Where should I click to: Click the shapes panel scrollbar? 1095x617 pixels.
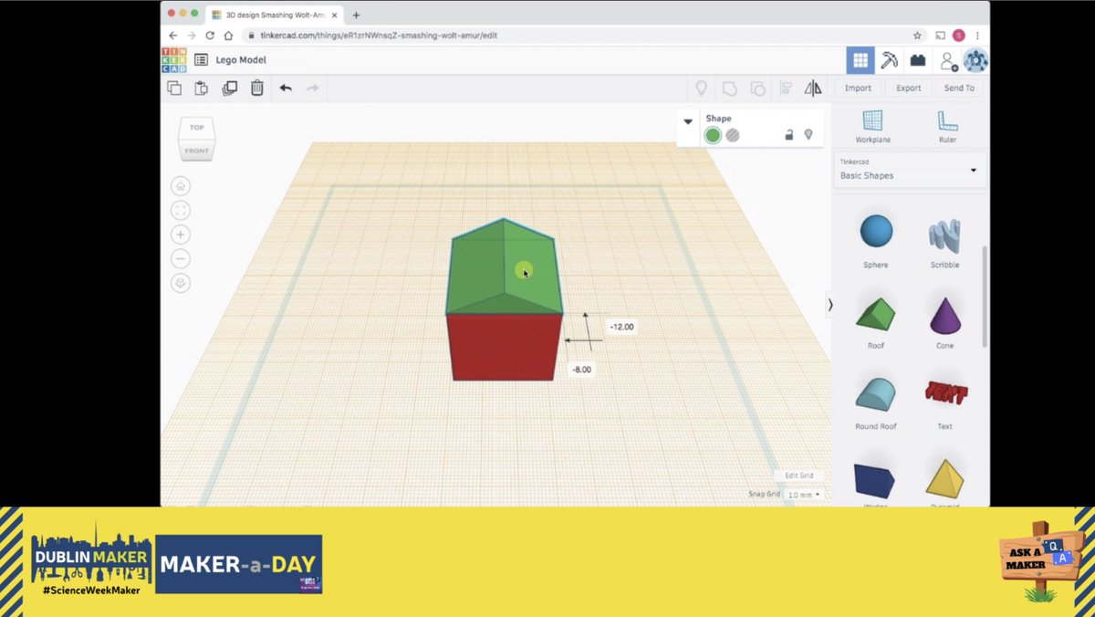(x=985, y=297)
